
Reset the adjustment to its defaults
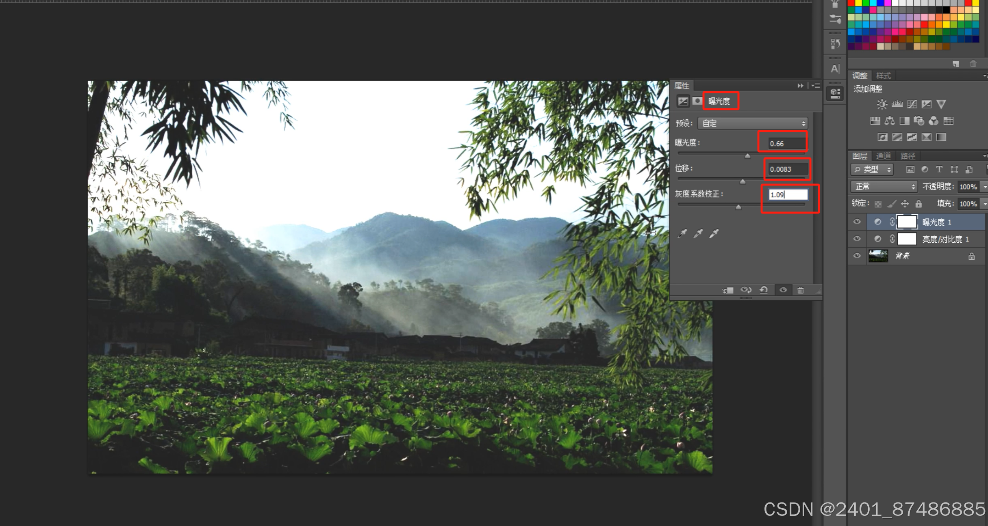tap(764, 290)
